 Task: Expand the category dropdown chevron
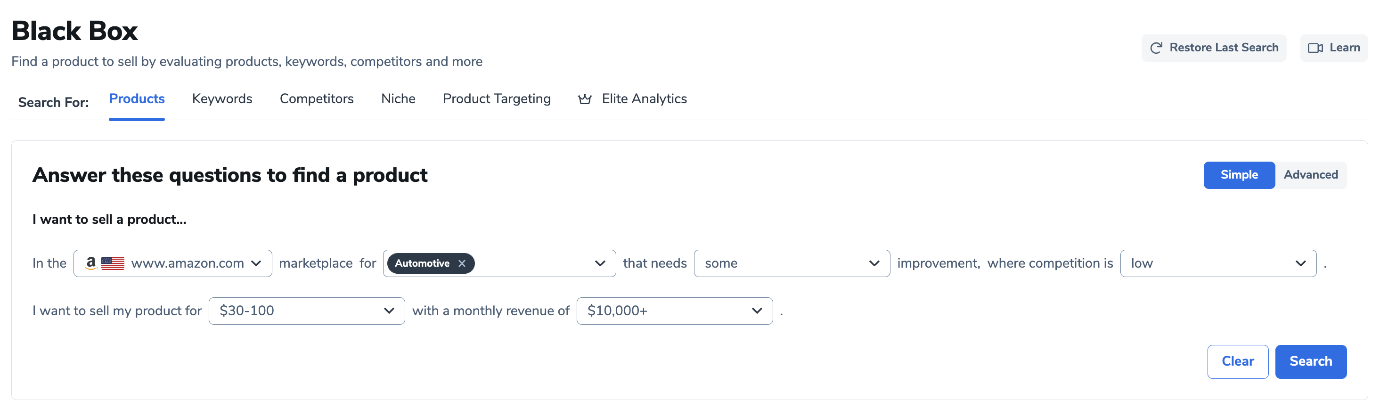coord(600,263)
